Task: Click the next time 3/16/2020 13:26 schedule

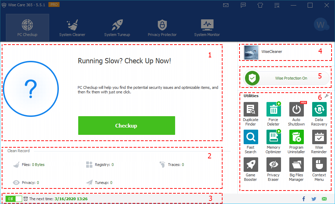Action: (58, 199)
